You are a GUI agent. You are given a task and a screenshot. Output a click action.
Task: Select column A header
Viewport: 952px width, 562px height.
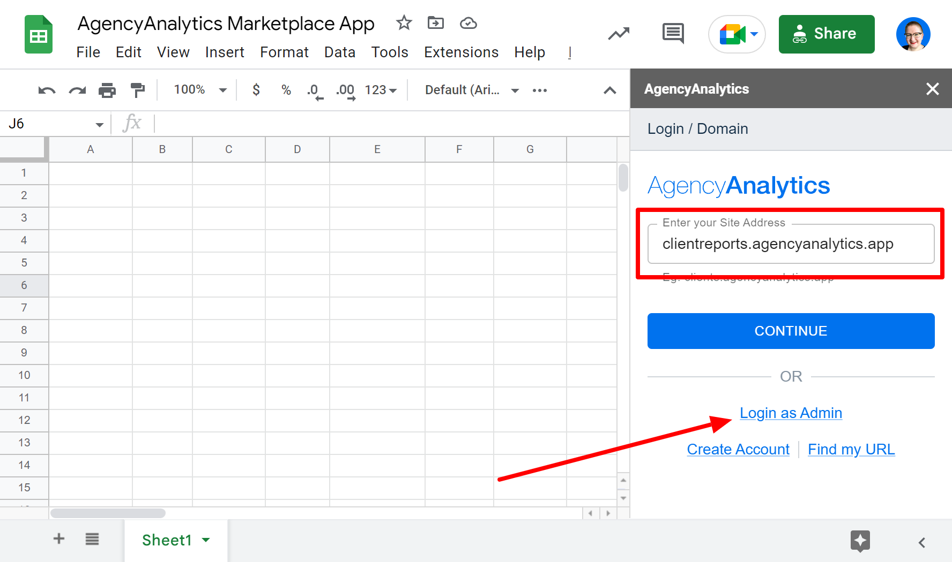pyautogui.click(x=91, y=149)
